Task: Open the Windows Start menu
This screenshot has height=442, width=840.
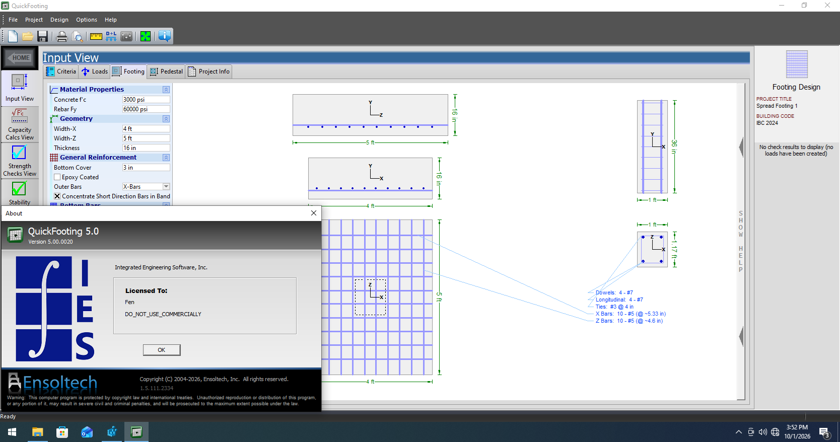Action: coord(12,432)
